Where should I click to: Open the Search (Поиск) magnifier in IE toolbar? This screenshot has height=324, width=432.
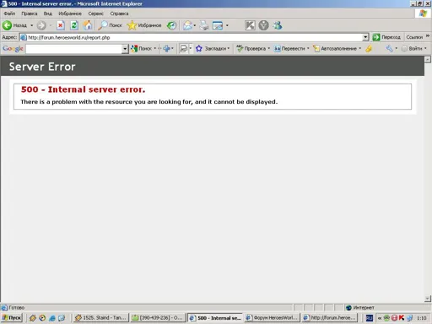tap(111, 25)
